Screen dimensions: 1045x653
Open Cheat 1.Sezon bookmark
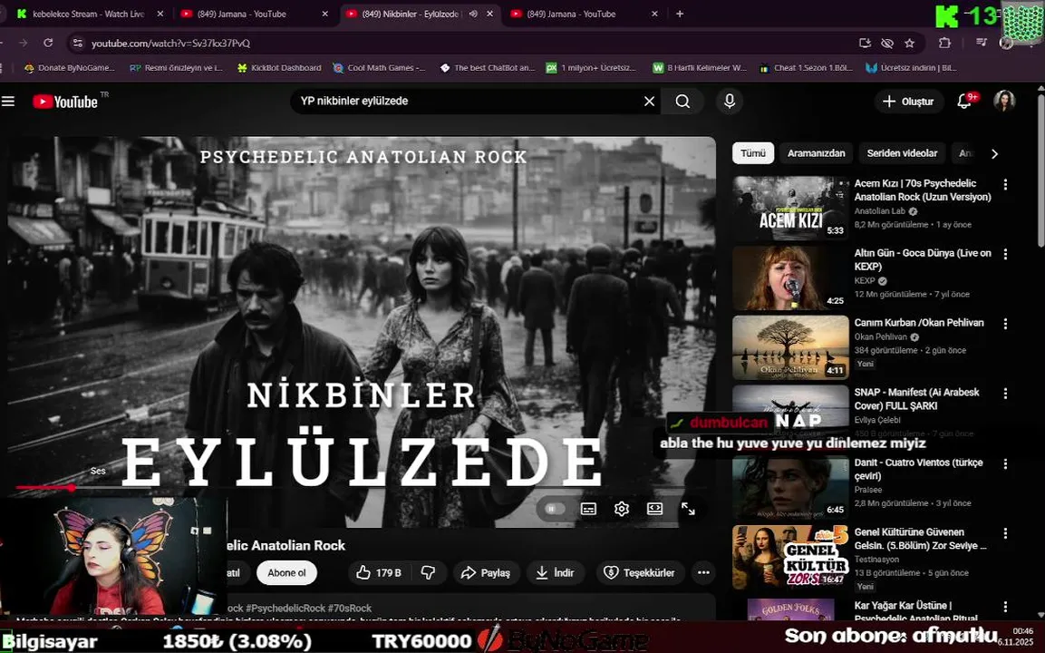coord(807,68)
